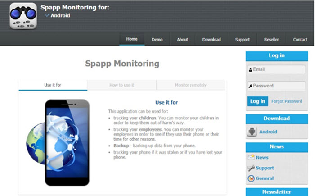Click the round icon beside General

coord(251,178)
